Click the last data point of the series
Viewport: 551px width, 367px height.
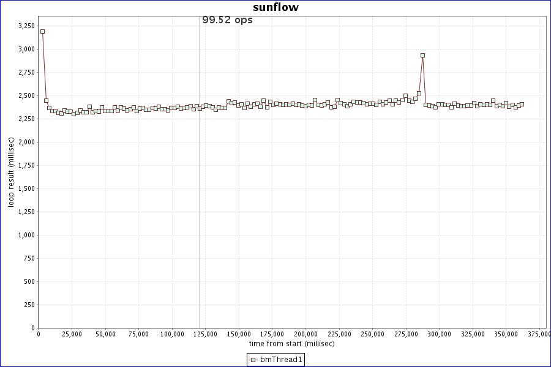tap(522, 105)
